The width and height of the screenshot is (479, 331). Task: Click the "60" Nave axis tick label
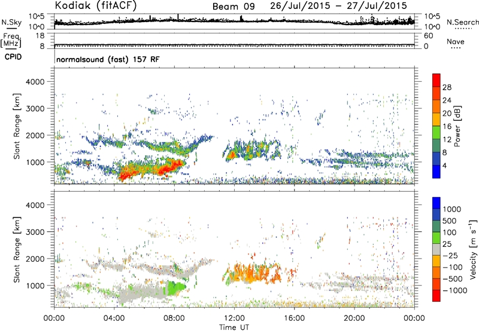[428, 36]
